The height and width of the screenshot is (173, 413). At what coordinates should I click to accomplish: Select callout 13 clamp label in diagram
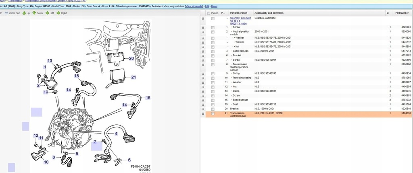50,61
